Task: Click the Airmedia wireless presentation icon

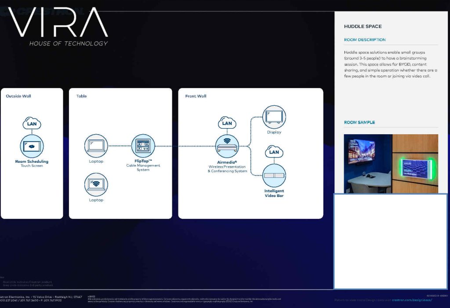Action: tap(227, 146)
